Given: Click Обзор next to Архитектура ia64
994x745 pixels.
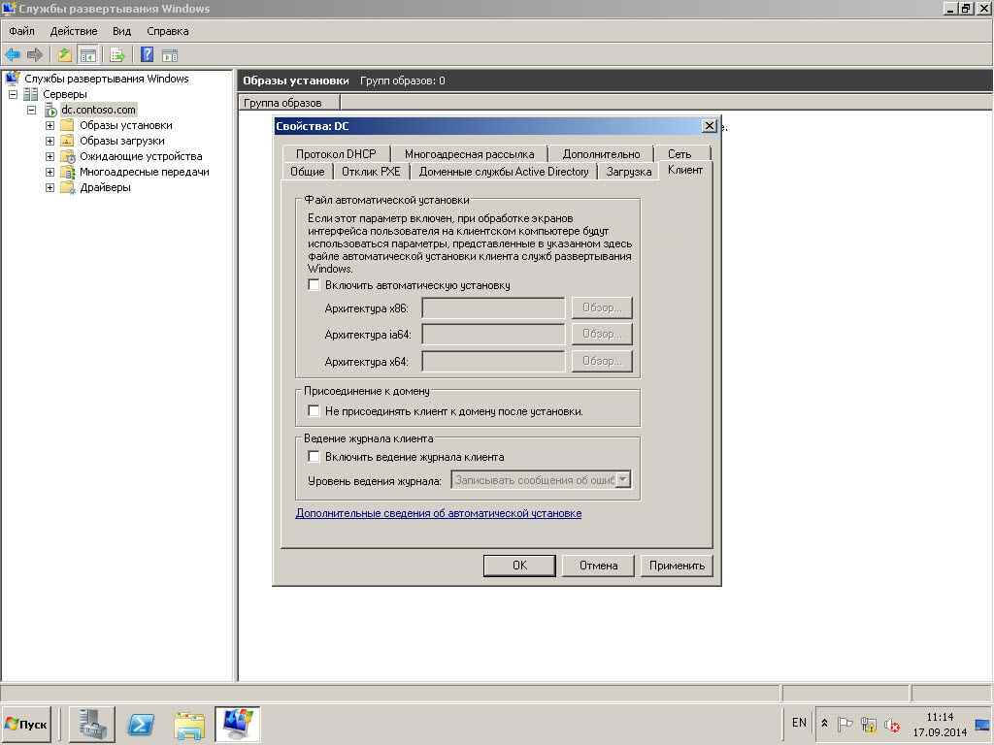Looking at the screenshot, I should (602, 334).
